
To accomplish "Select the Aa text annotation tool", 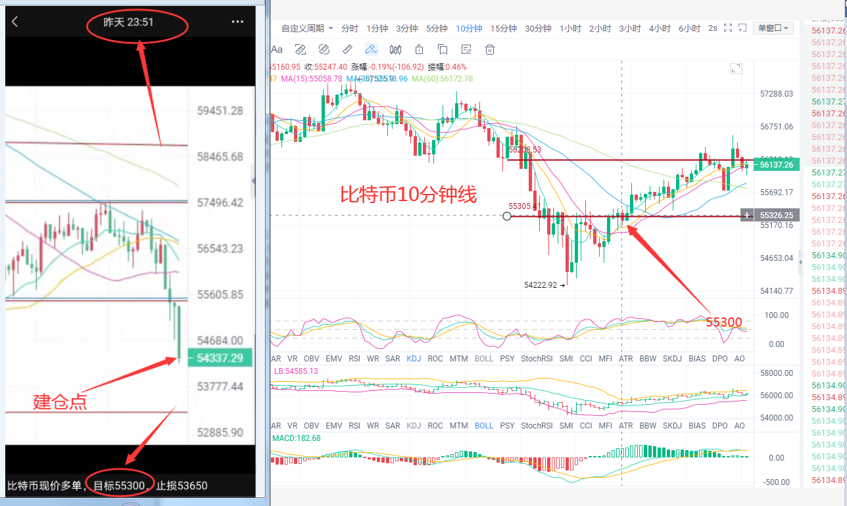I will 277,49.
